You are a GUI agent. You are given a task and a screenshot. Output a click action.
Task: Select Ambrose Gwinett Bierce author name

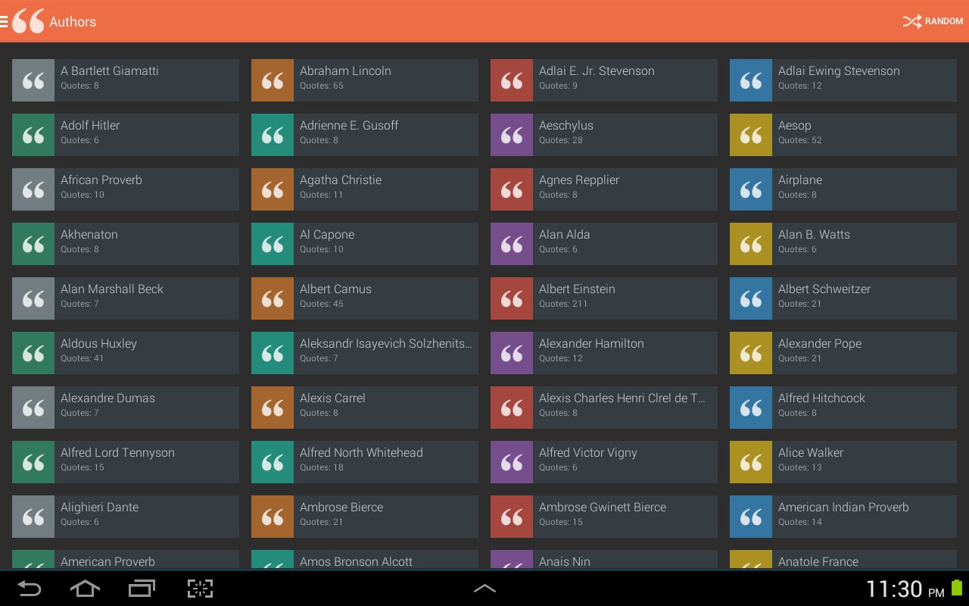coord(603,507)
